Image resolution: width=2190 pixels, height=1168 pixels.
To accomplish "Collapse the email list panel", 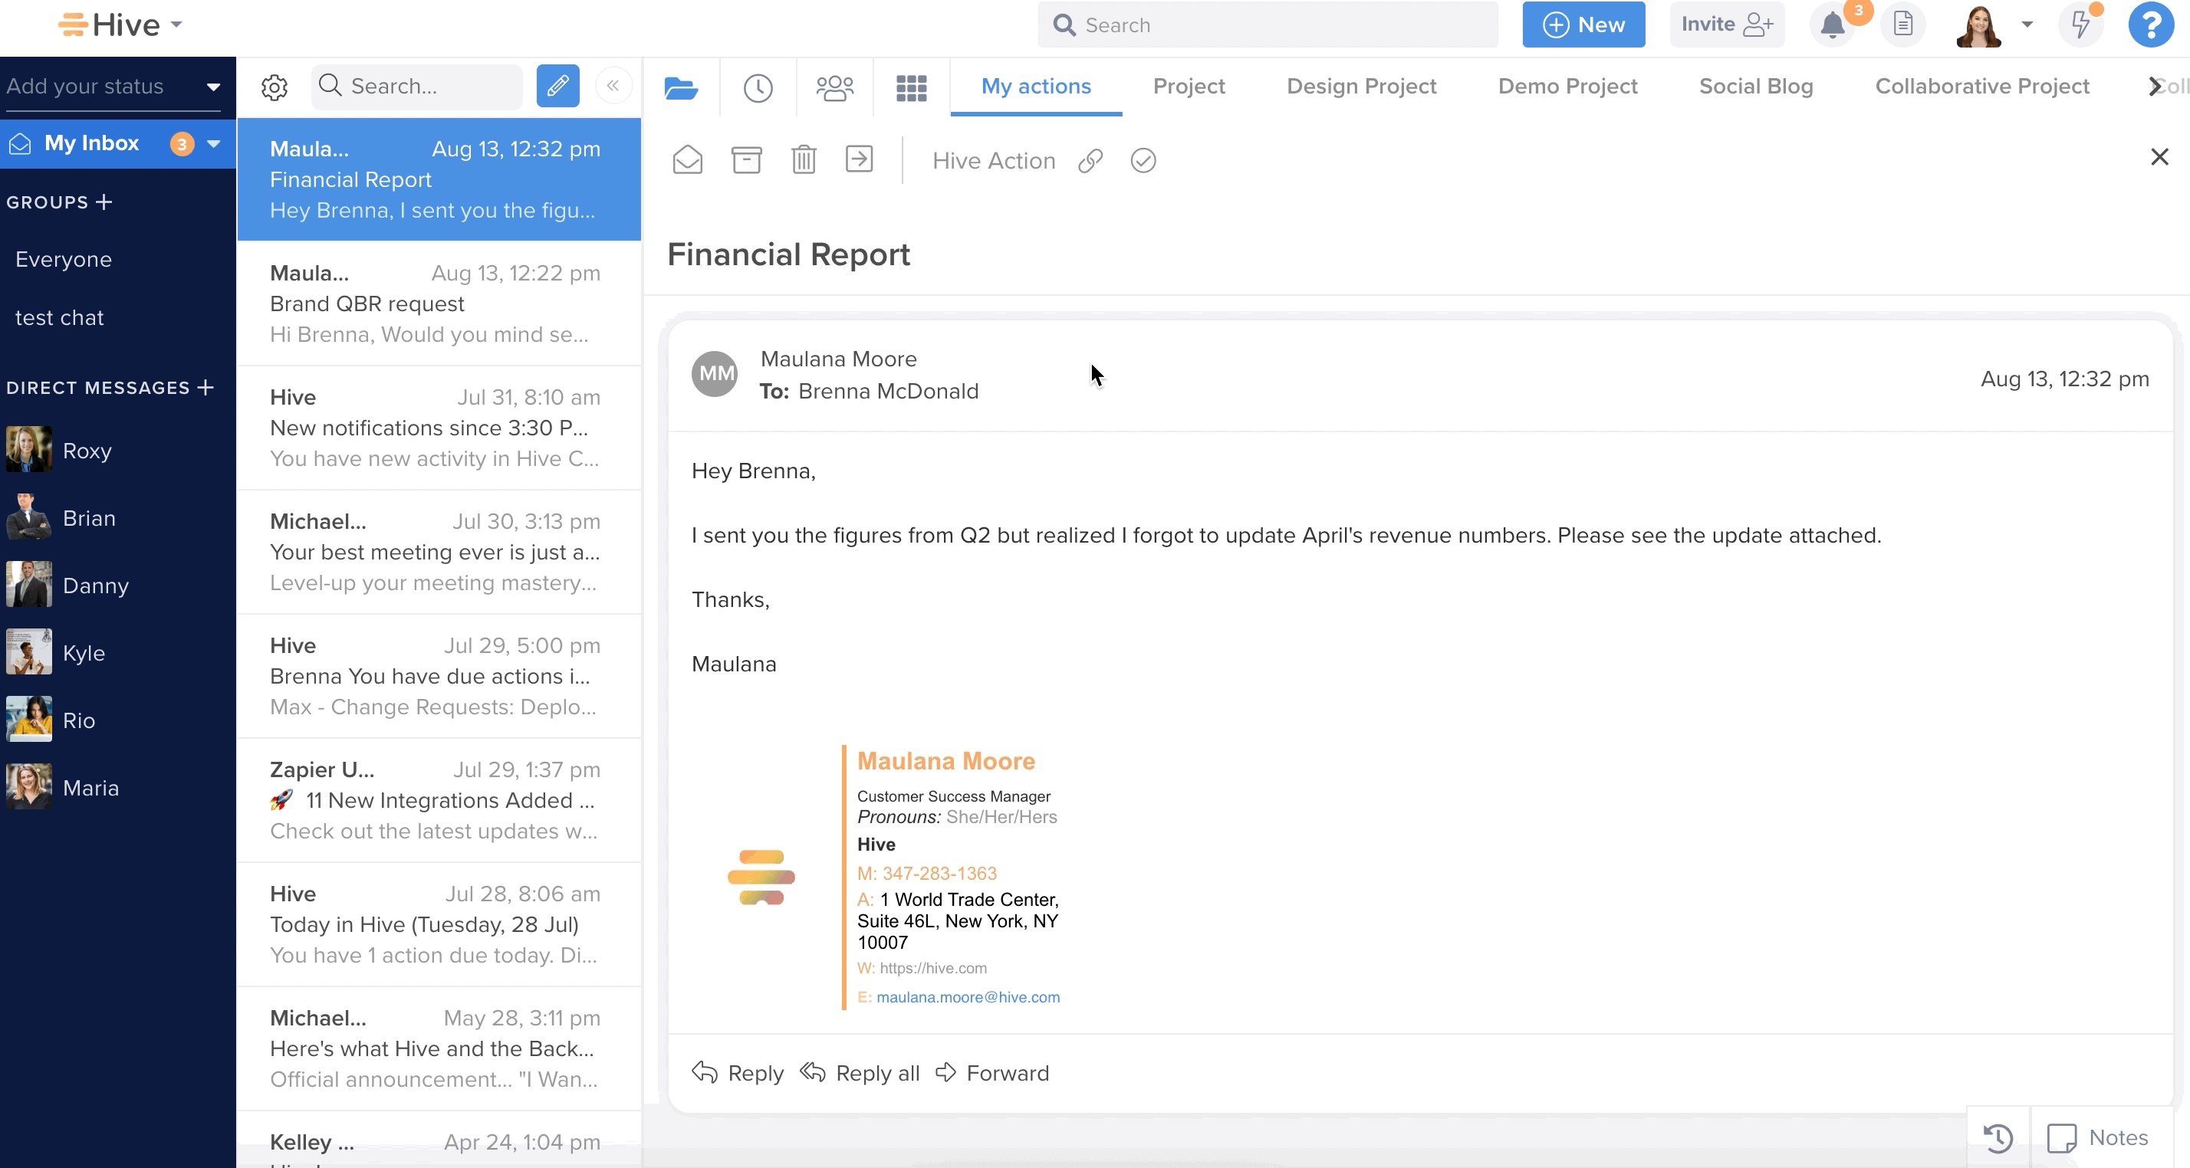I will click(613, 86).
